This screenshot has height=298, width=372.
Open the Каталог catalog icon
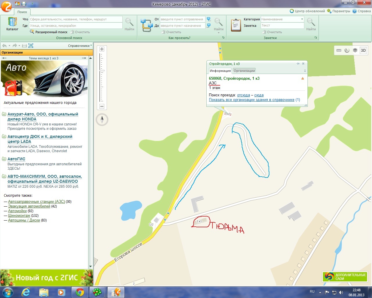[12, 24]
